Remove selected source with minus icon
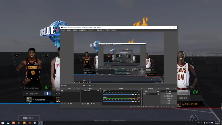Image resolution: width=222 pixels, height=125 pixels. tap(85, 104)
